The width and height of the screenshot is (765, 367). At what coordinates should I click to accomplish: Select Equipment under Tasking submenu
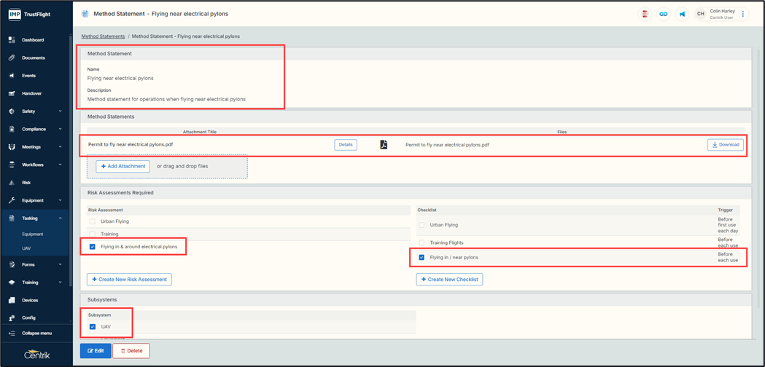tap(33, 234)
